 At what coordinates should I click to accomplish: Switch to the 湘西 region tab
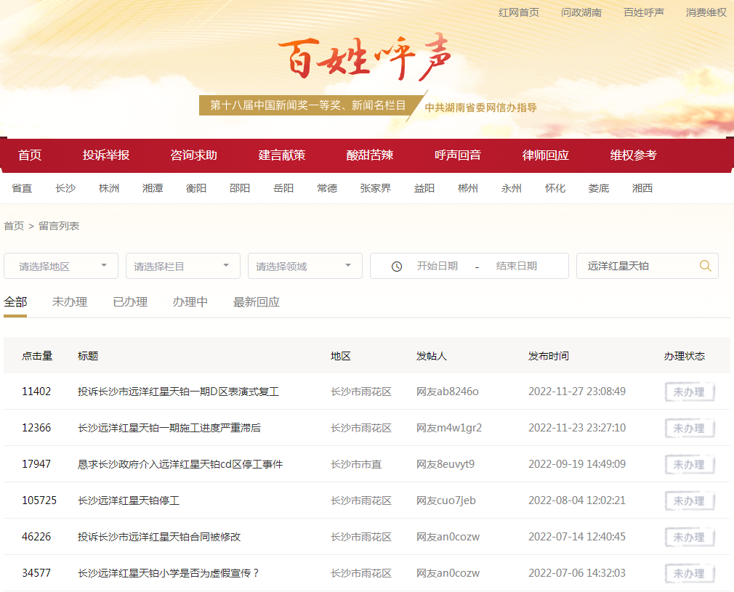(642, 187)
